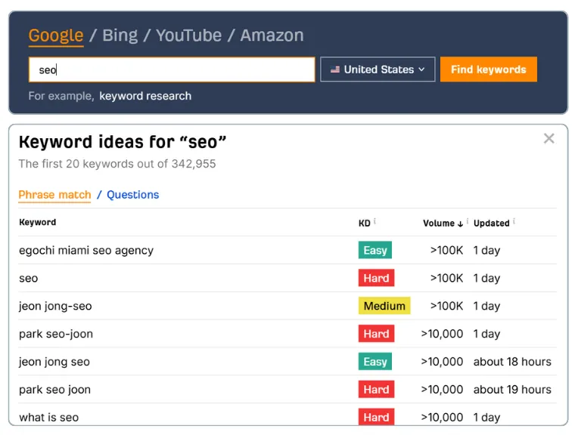Use the example 'keyword research' link
Screen dimensions: 578x435
[145, 96]
